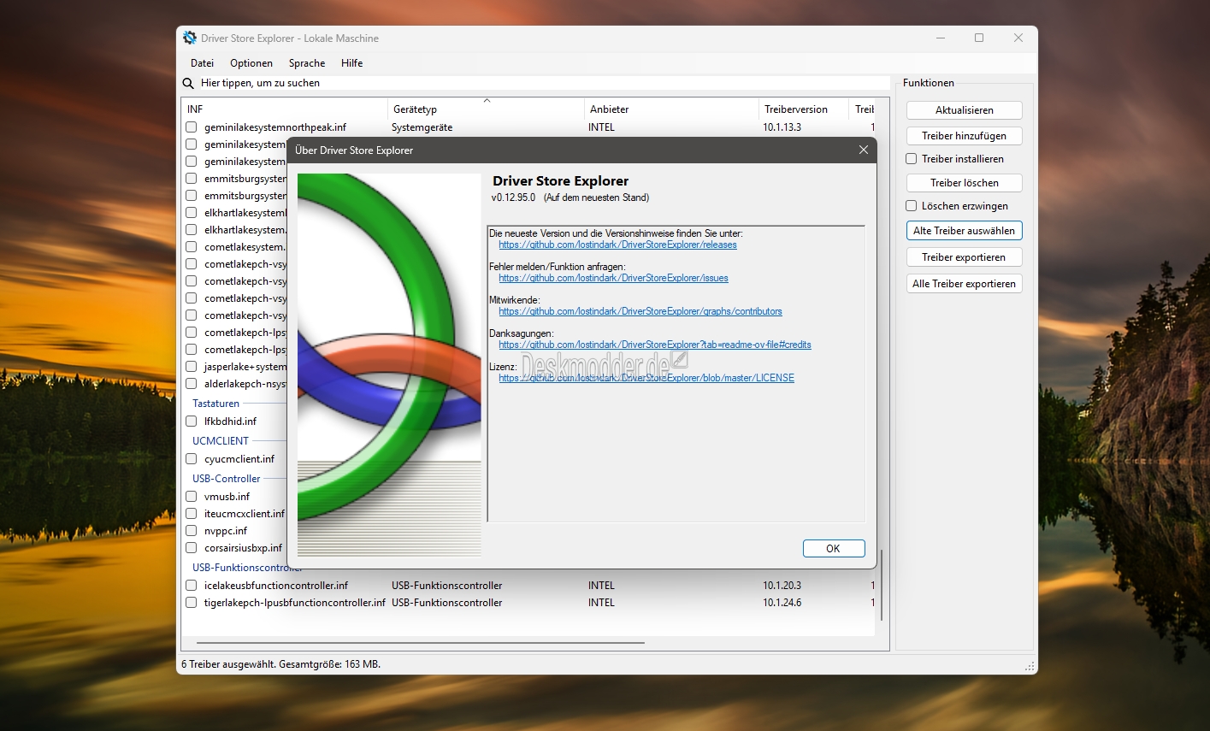The width and height of the screenshot is (1210, 731).
Task: Select the cometlakesystem. row name
Action: point(245,247)
